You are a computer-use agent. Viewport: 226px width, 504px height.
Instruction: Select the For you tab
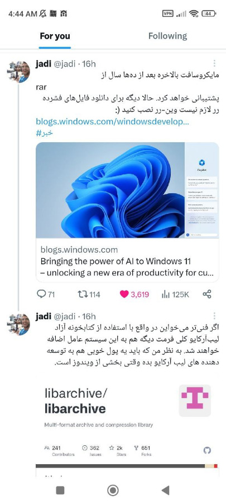coord(55,36)
